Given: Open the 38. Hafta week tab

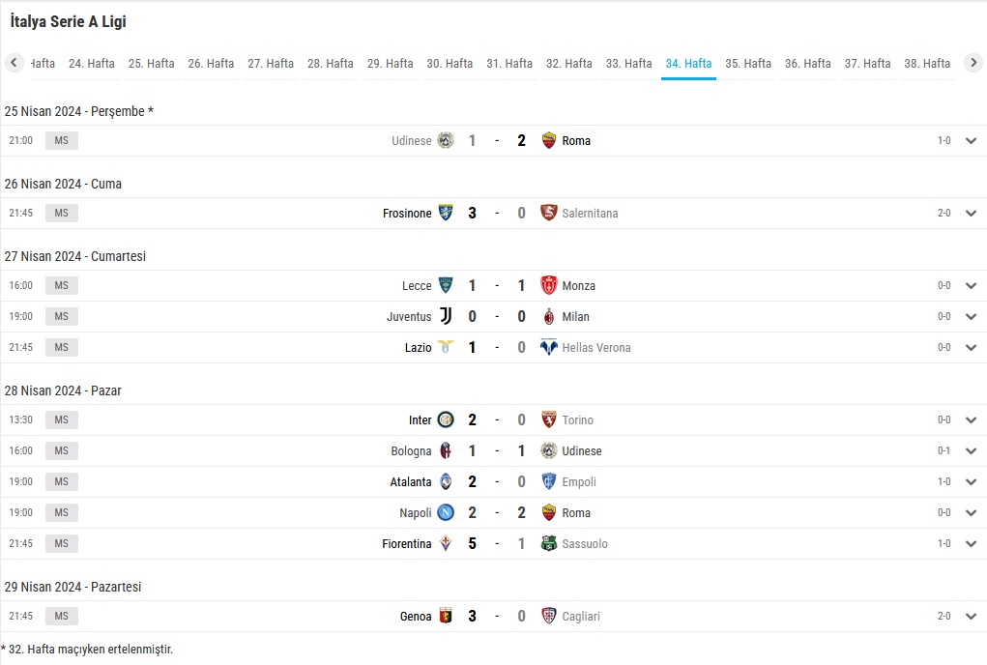Looking at the screenshot, I should click(x=927, y=64).
